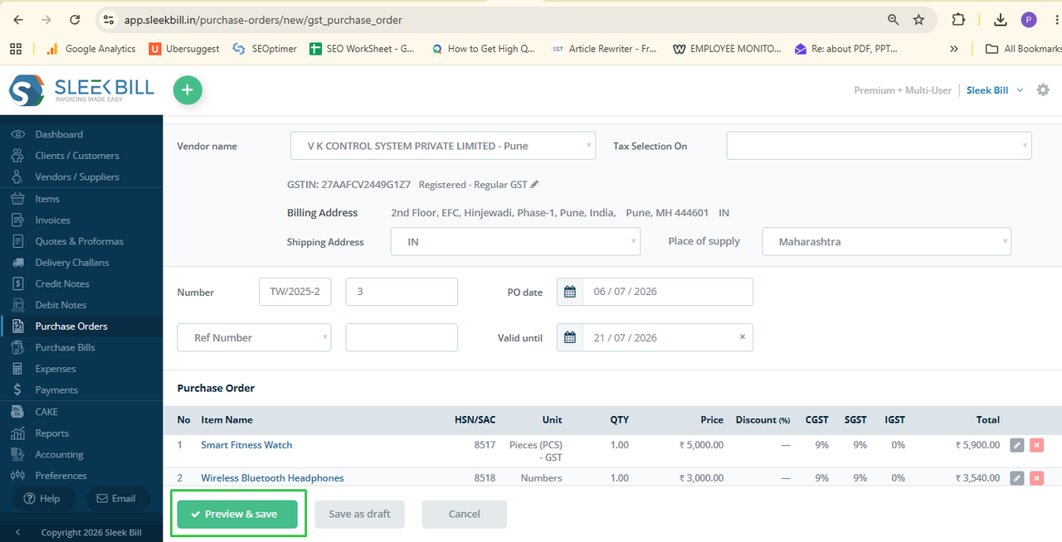Edit the Smart Fitness Watch row
1062x542 pixels.
(x=1017, y=445)
